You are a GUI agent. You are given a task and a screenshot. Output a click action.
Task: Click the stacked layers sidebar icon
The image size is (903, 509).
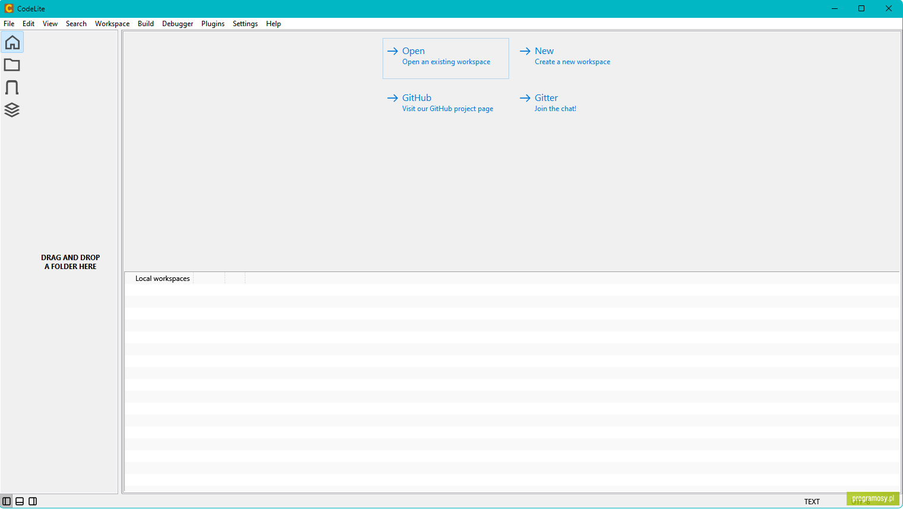12,110
